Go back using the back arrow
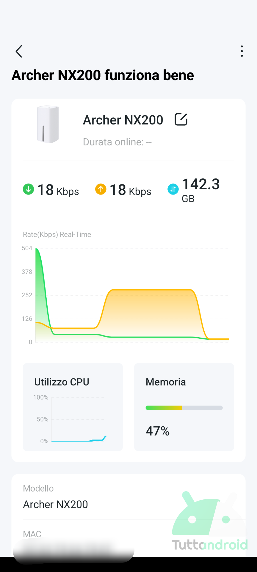Screen dimensions: 257x572 point(19,52)
